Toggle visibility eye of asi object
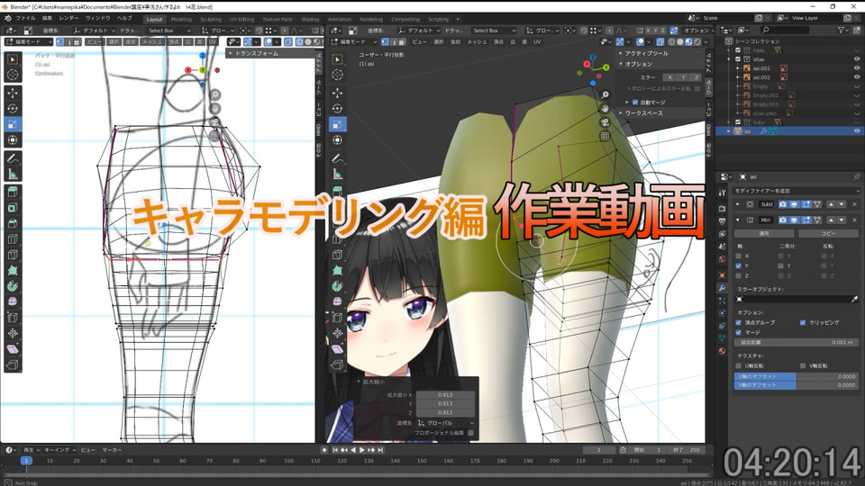The image size is (865, 486). (x=857, y=131)
